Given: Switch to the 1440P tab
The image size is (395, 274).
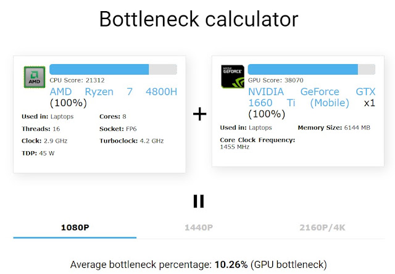Looking at the screenshot, I should 199,228.
